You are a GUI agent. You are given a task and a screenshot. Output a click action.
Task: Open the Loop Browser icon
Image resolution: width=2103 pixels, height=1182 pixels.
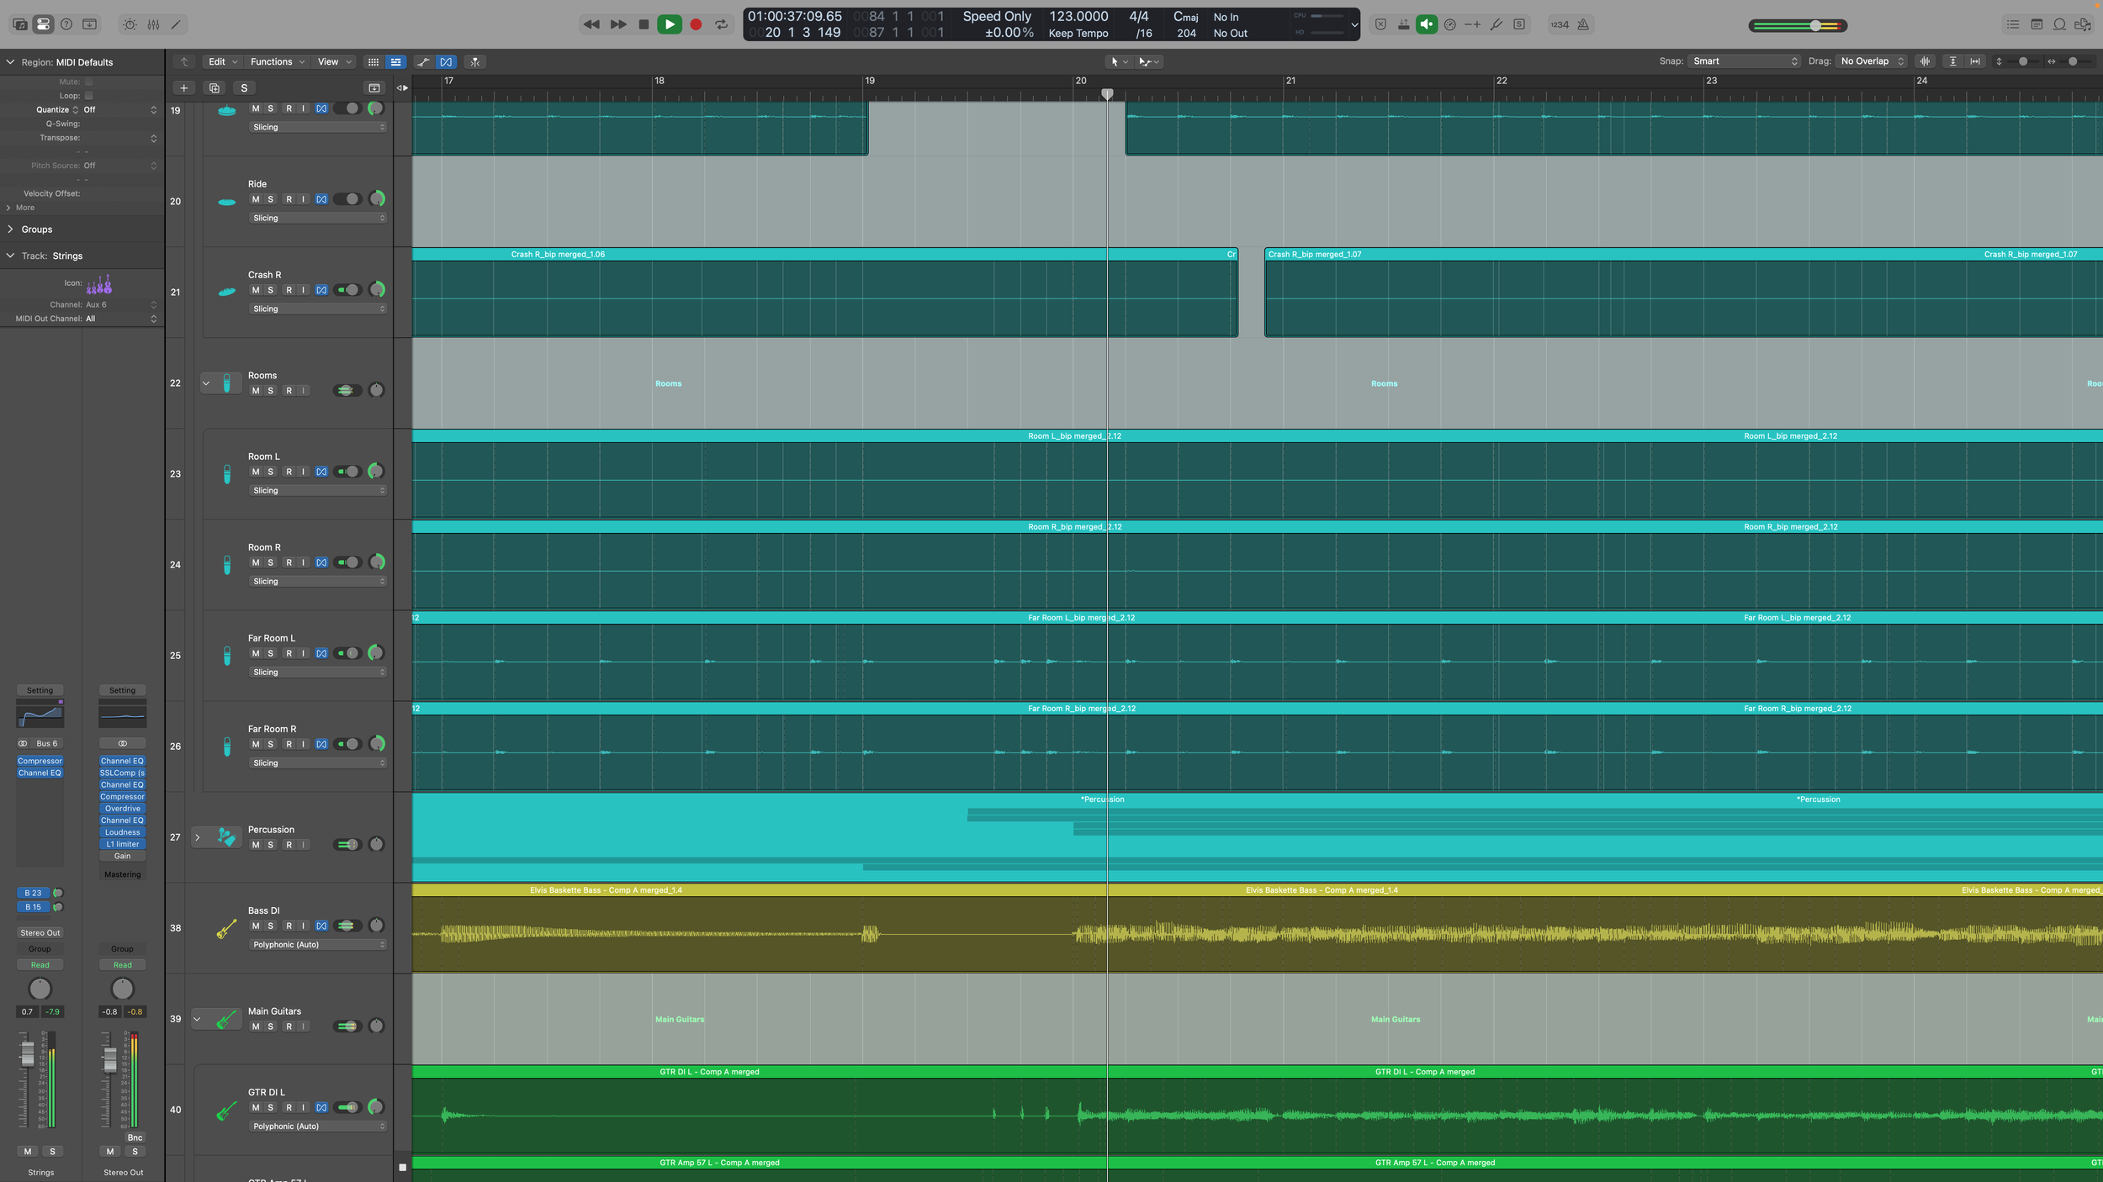[x=2058, y=24]
